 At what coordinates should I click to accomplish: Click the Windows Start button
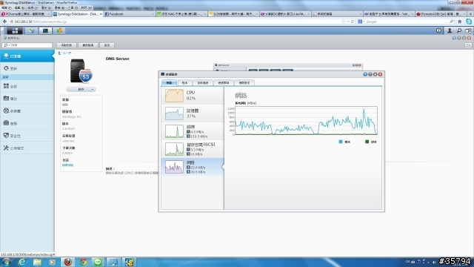(7, 262)
